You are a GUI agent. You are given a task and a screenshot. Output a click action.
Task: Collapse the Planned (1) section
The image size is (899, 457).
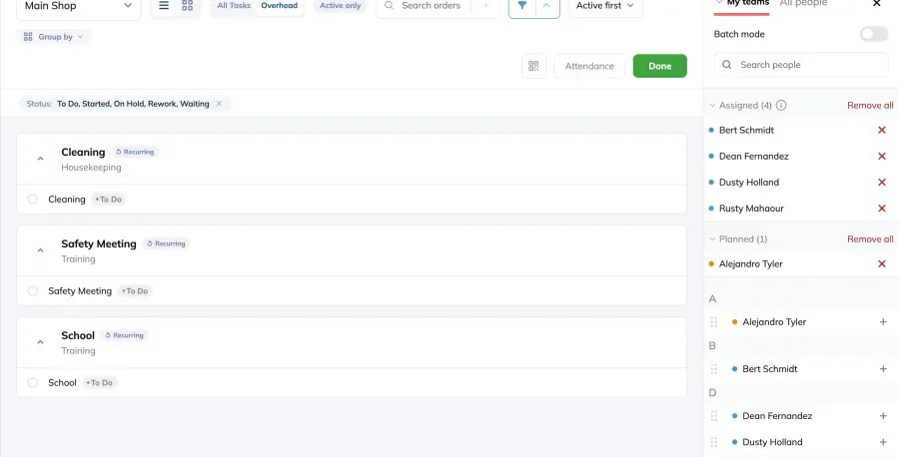coord(712,238)
